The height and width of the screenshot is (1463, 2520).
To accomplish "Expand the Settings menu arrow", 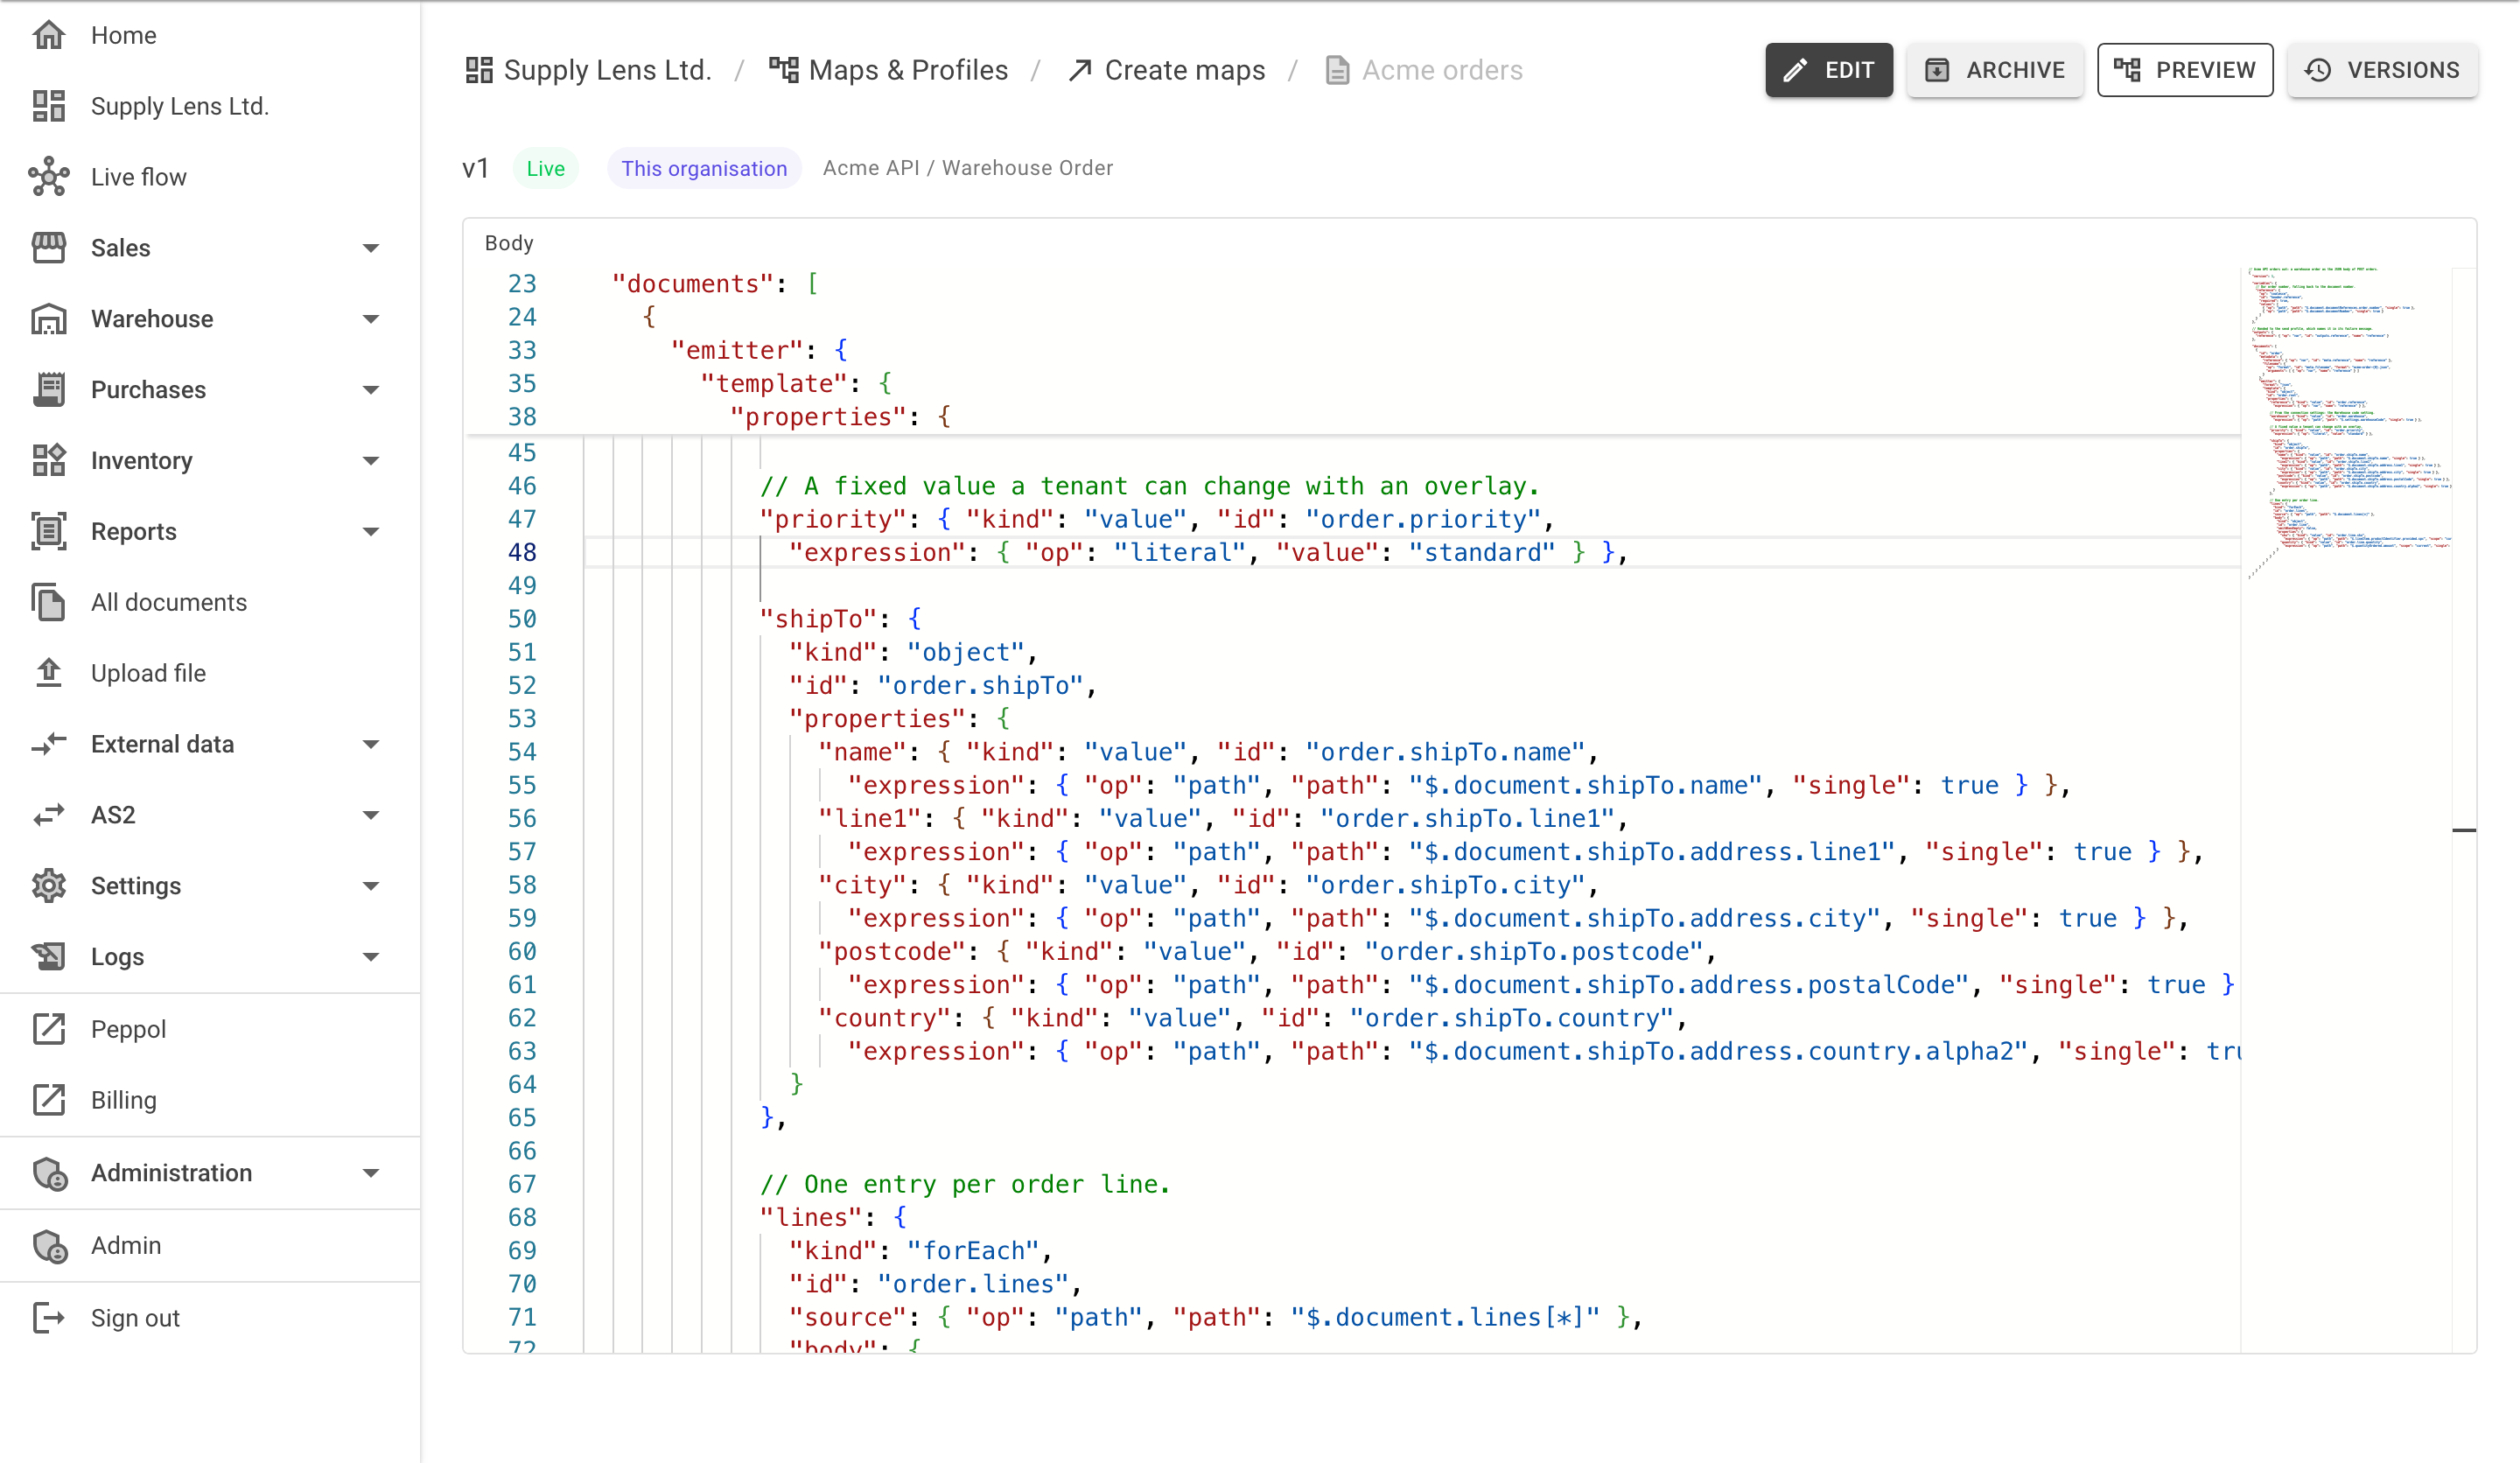I will (x=371, y=886).
